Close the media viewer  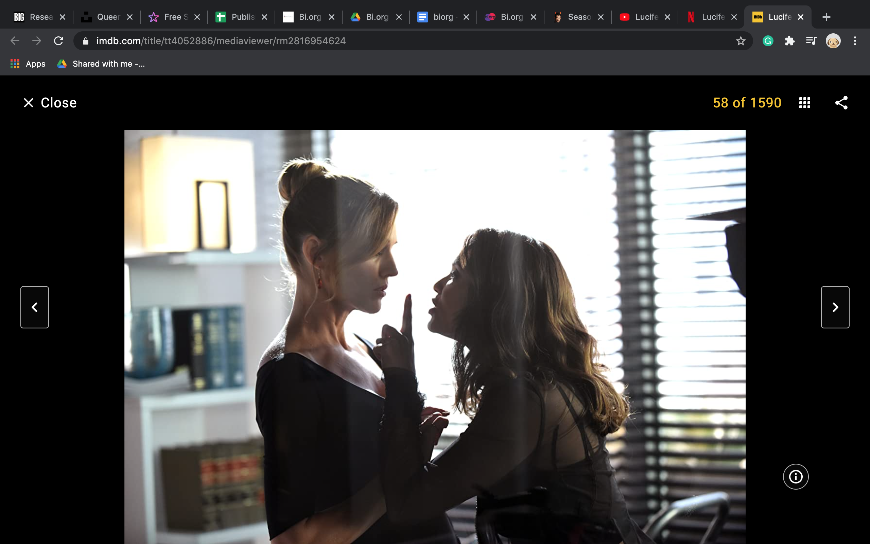coord(50,103)
